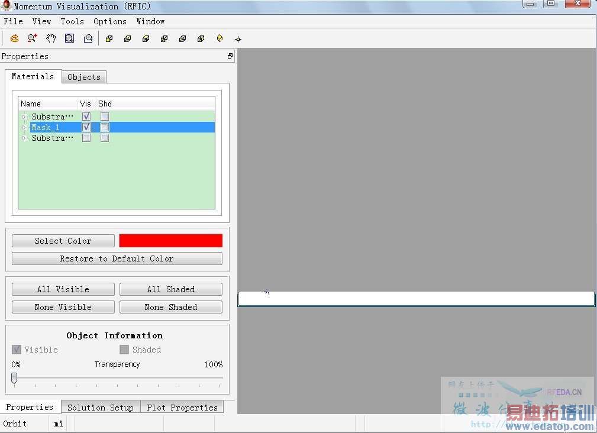Check Shd checkbox for Mask_1
Viewport: 597px width, 433px height.
click(x=105, y=127)
